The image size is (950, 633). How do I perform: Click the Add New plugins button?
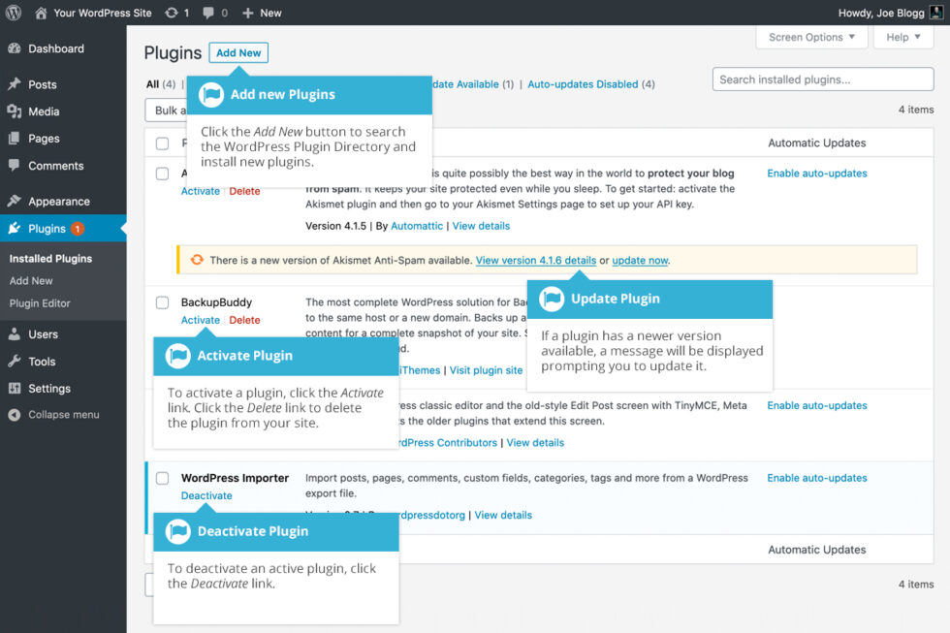238,52
